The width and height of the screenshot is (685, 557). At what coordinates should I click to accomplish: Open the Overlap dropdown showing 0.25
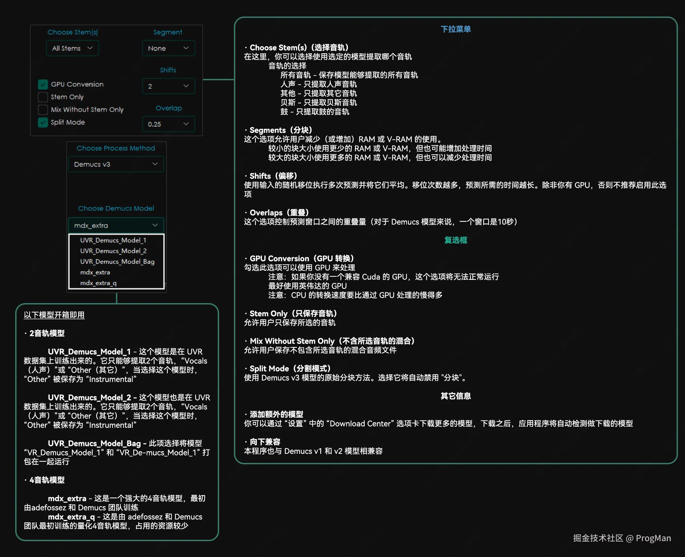pos(168,124)
